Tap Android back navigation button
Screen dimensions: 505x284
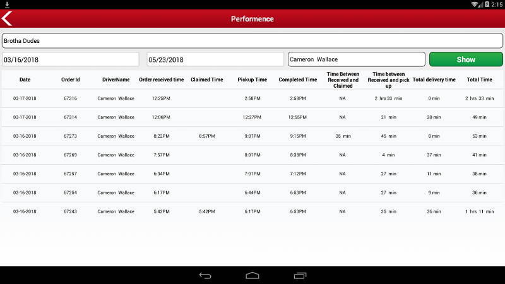tap(205, 276)
